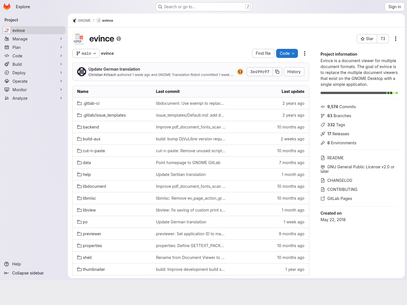407x305 pixels.
Task: Expand the Monitor sidebar section
Action: tap(34, 90)
